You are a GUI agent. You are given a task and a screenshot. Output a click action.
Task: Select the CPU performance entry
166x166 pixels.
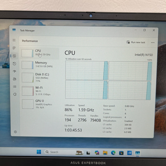coord(40,53)
